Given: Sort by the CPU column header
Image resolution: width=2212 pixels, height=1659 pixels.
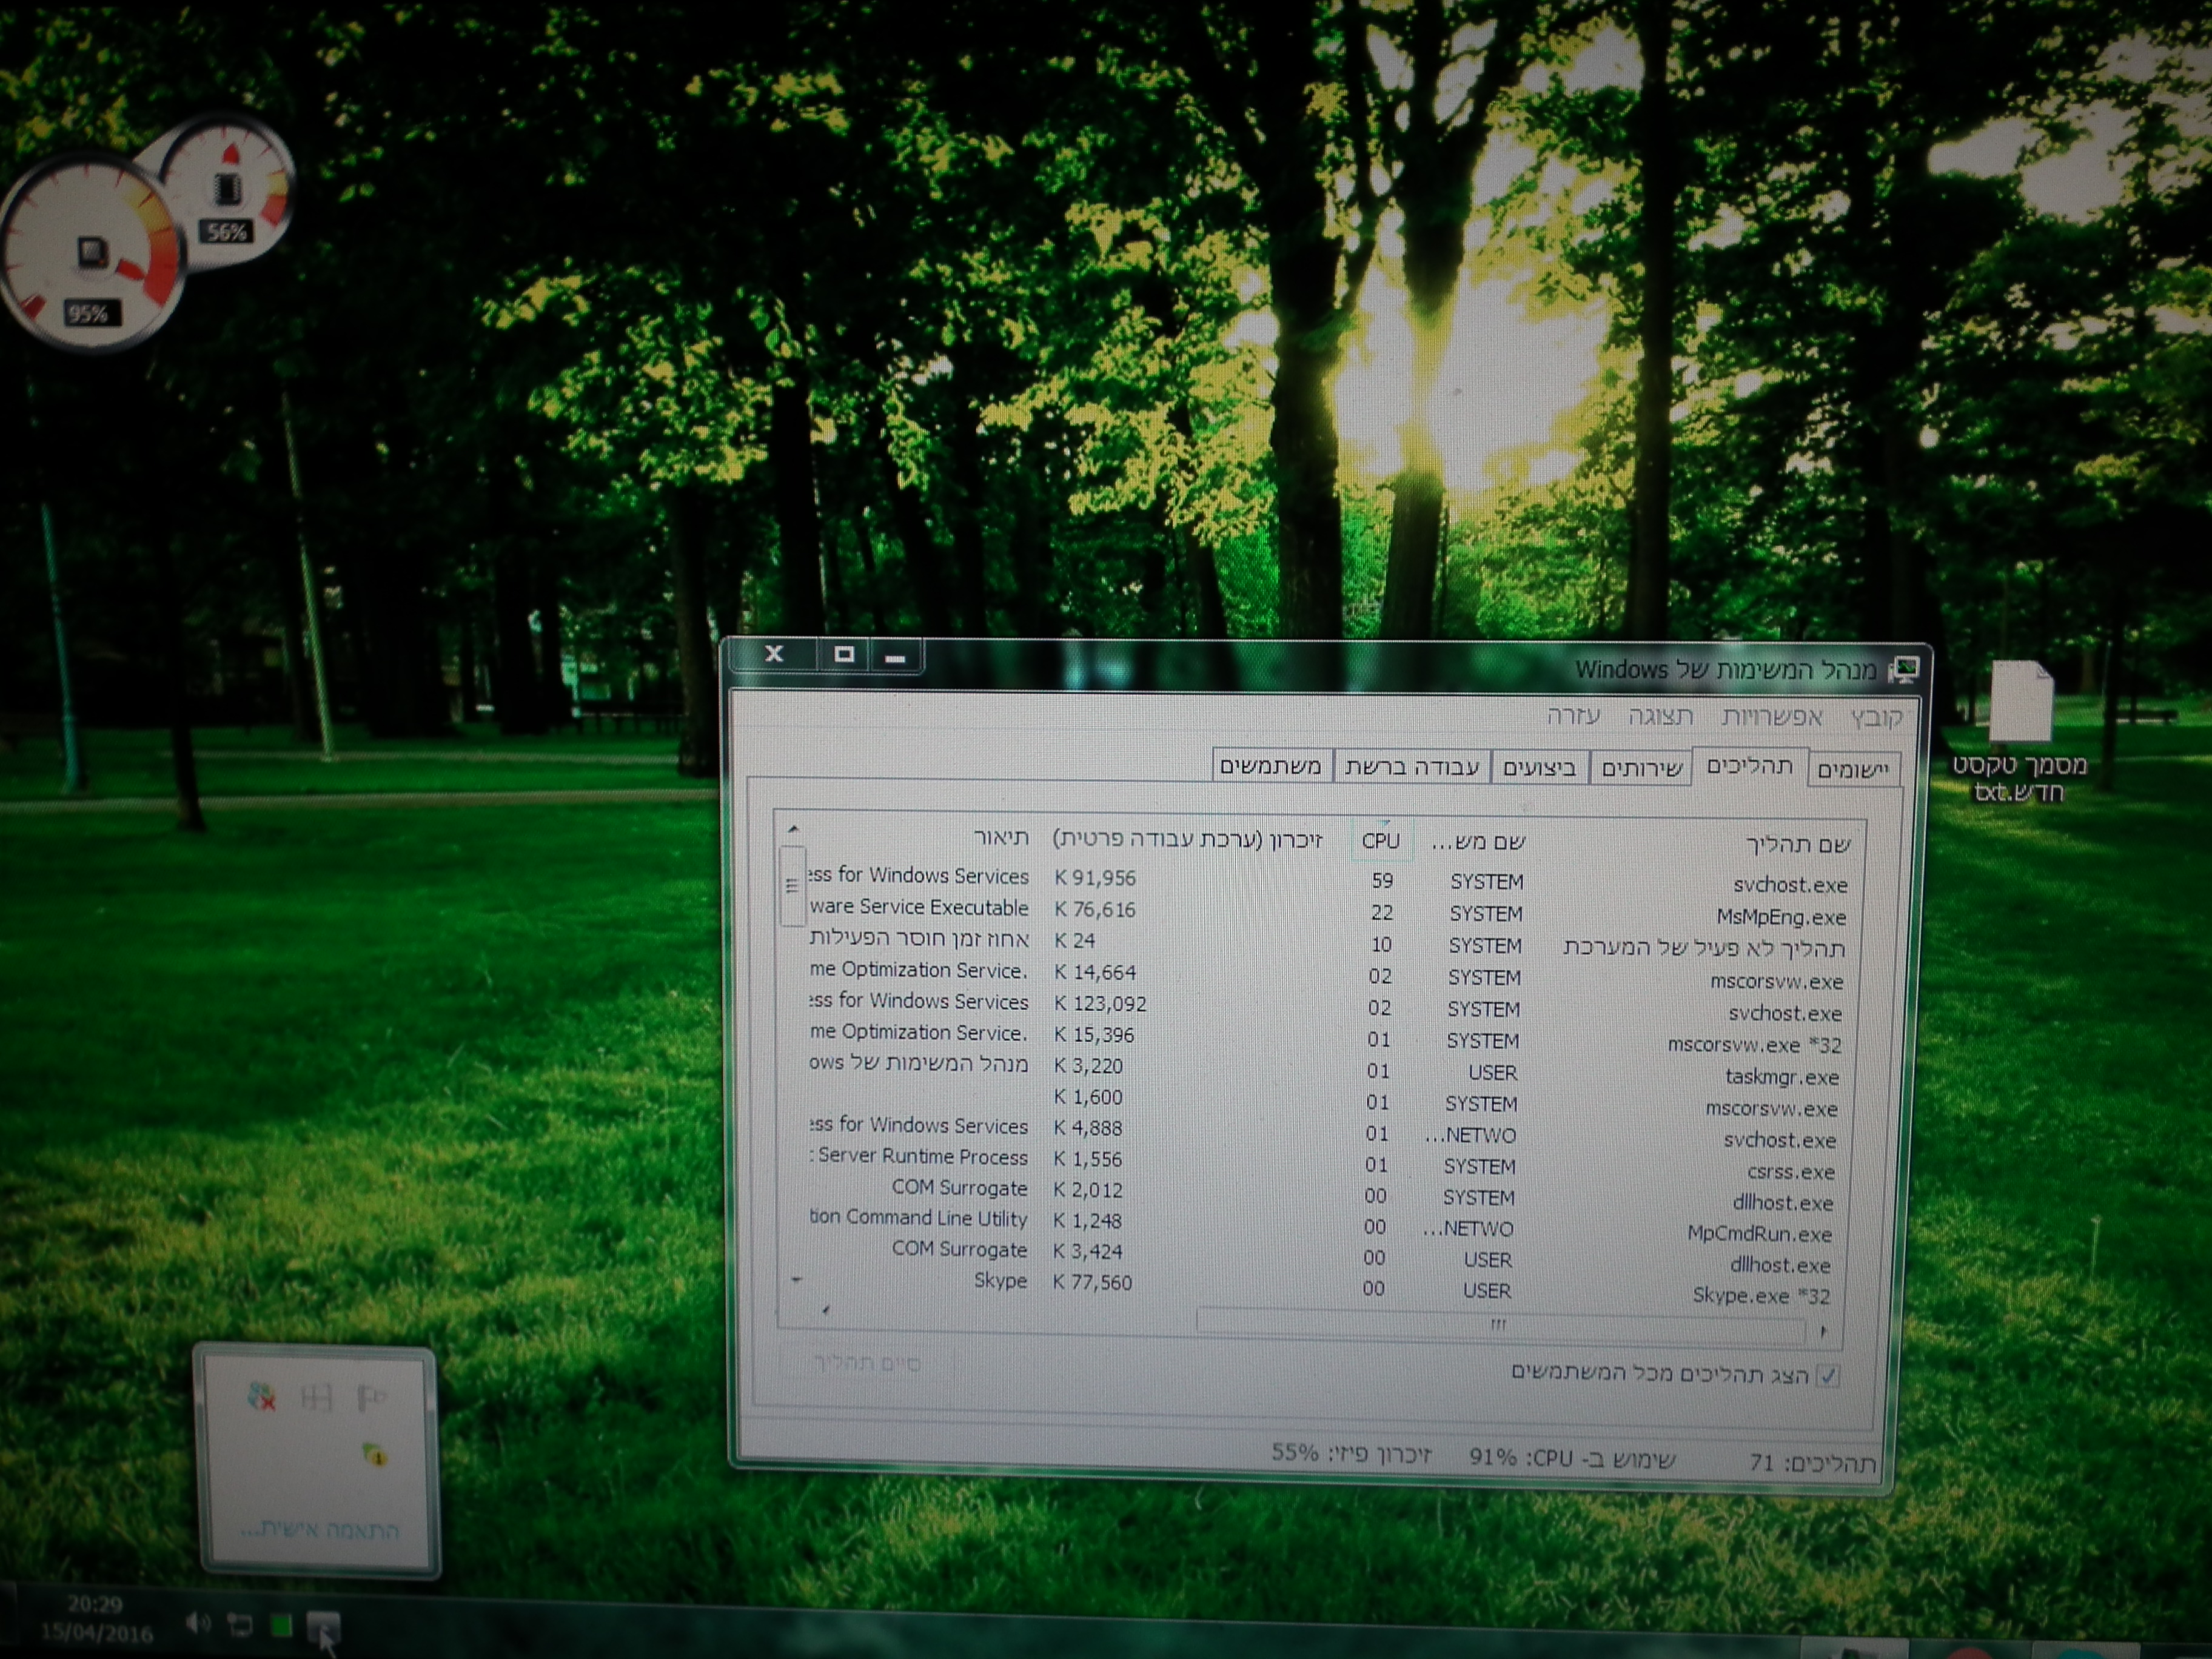Looking at the screenshot, I should pos(1380,841).
